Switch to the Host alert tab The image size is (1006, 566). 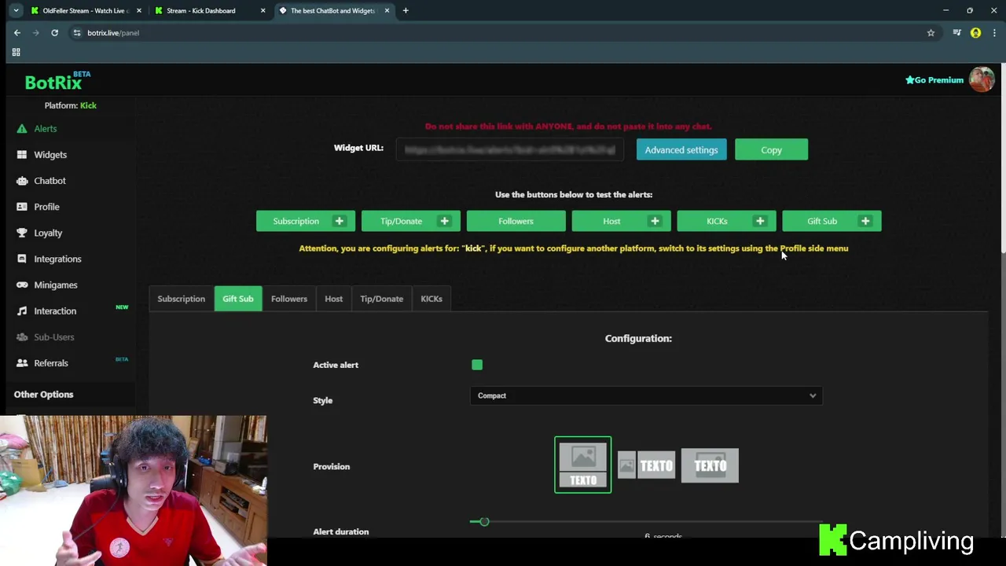(333, 299)
